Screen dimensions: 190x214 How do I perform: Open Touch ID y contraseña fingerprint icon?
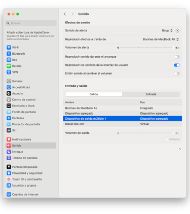[x=9, y=179]
